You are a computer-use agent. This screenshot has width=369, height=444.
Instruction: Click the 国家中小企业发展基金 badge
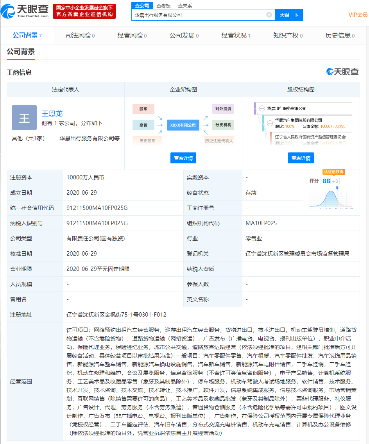point(84,11)
